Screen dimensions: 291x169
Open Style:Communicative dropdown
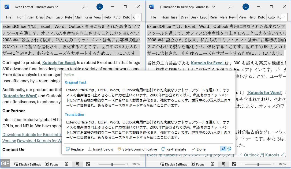click(x=137, y=149)
